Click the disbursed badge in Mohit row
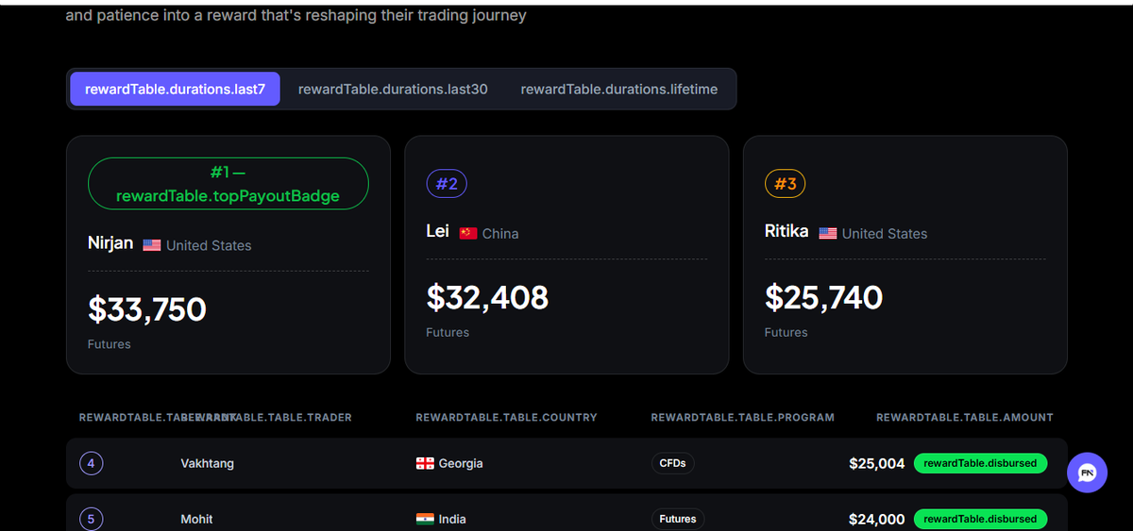 980,519
